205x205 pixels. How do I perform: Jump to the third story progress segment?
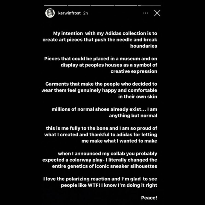(102, 6)
